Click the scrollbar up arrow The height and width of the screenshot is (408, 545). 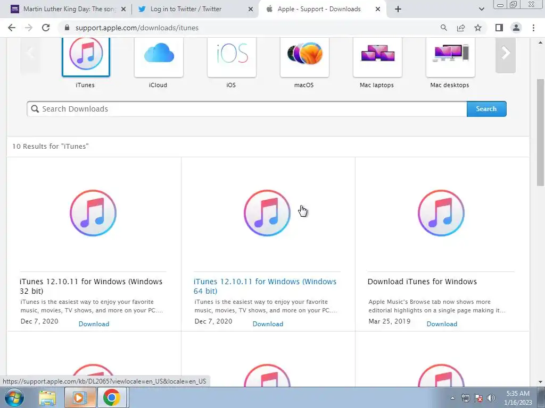point(540,43)
